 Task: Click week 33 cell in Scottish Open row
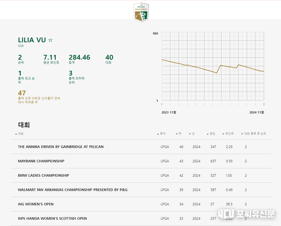tap(181, 219)
